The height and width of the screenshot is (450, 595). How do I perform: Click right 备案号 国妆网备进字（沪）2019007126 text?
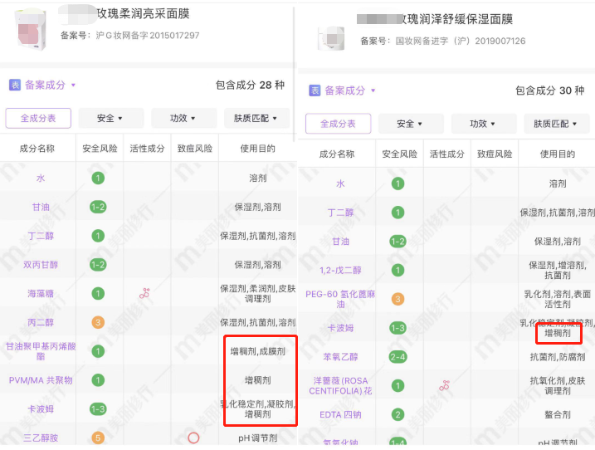[461, 41]
